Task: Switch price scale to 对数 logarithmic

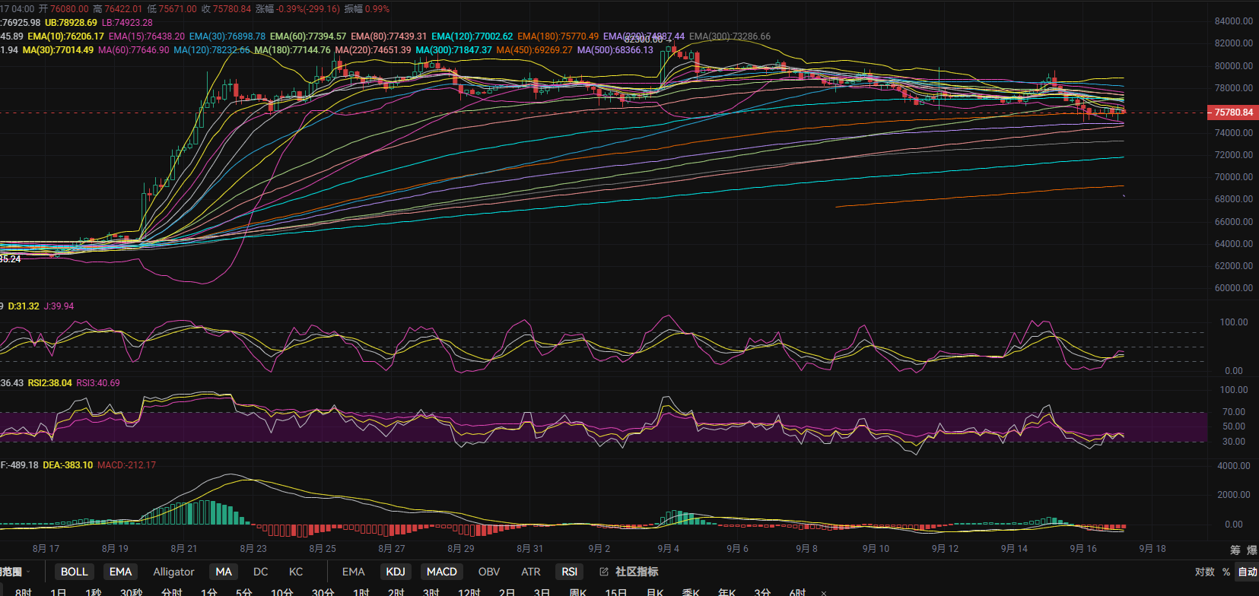Action: tap(1205, 572)
